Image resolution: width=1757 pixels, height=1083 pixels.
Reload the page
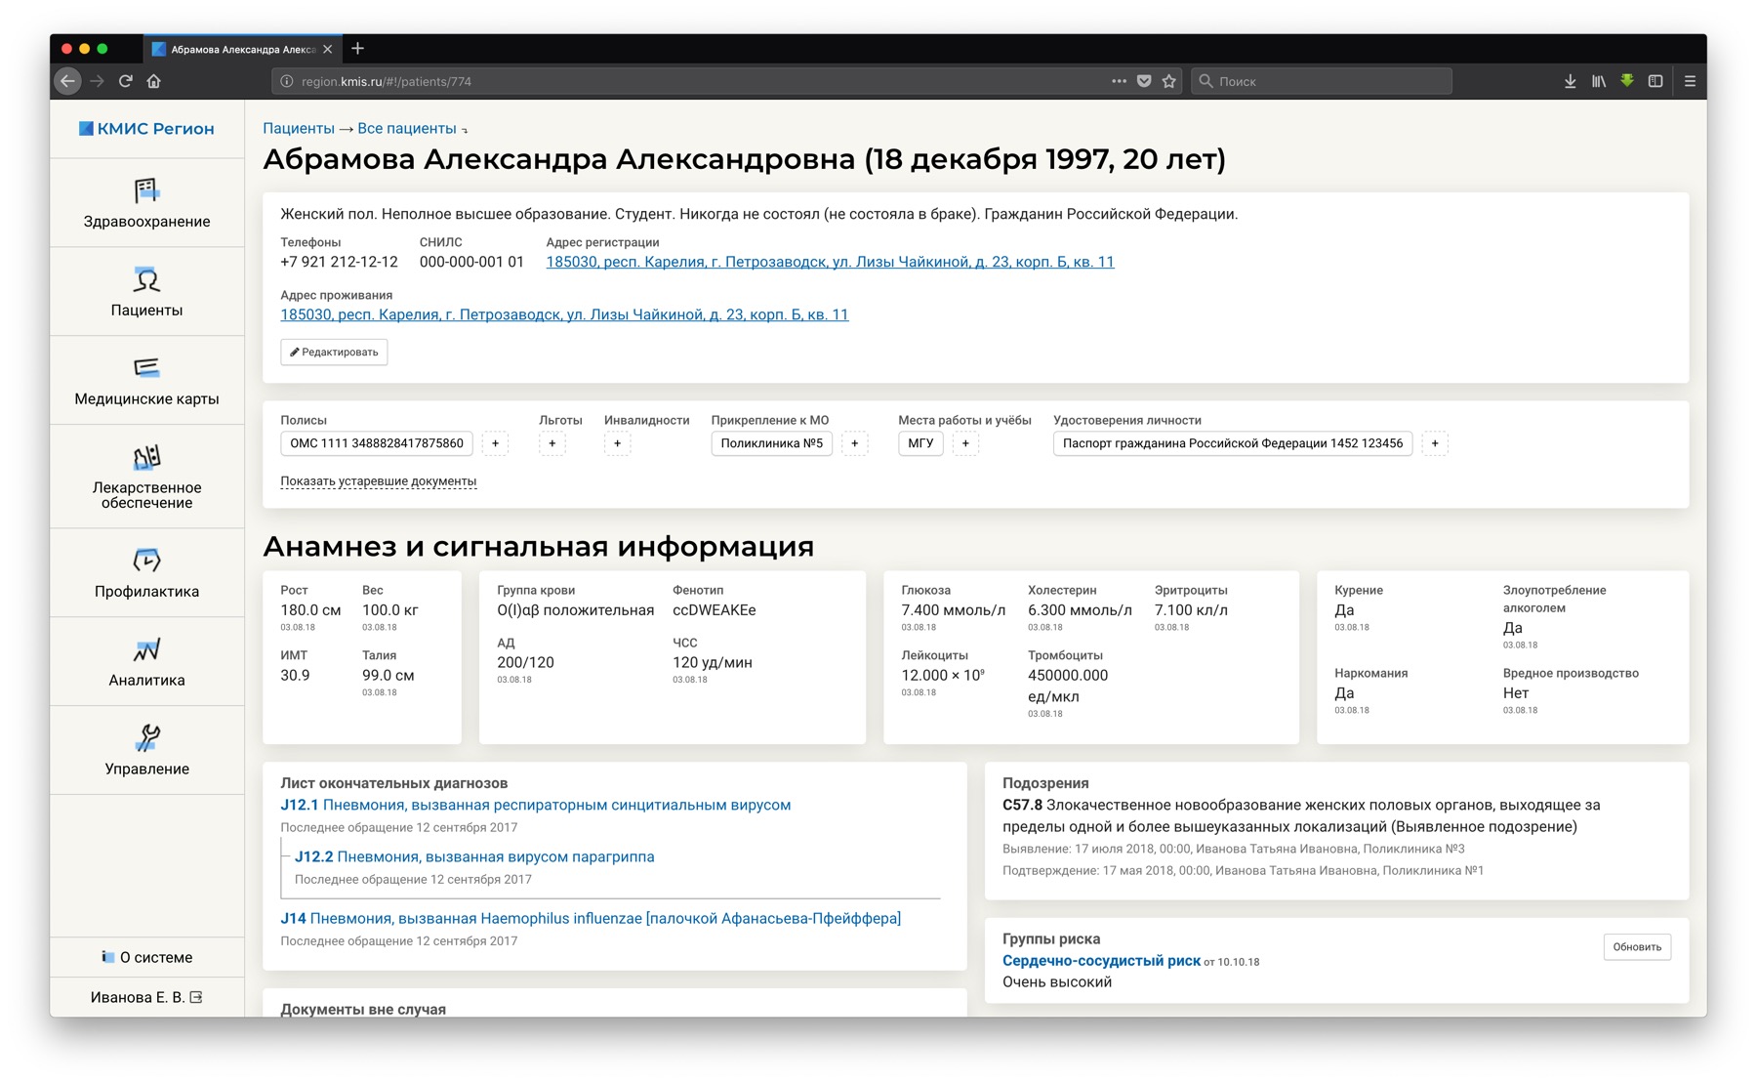[126, 81]
